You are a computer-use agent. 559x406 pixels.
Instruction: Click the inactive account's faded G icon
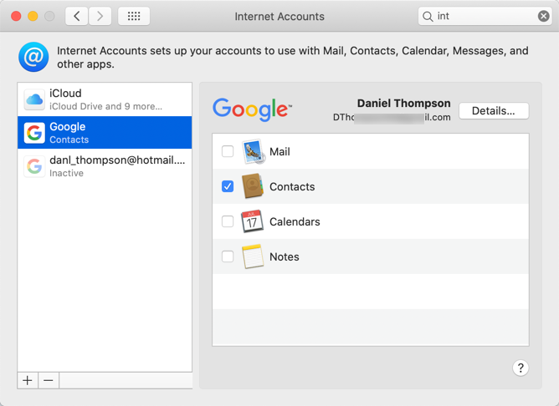coord(34,166)
